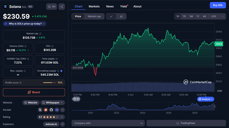The width and height of the screenshot is (229, 128).
Task: Add Solana to watchlist with star button
Action: [x=52, y=6]
